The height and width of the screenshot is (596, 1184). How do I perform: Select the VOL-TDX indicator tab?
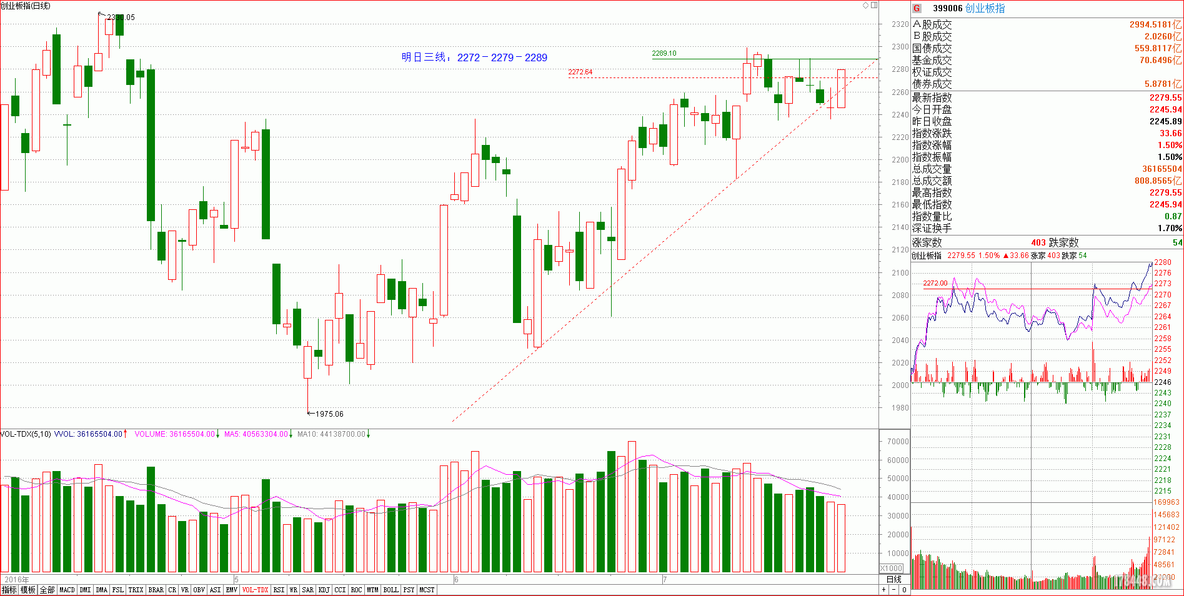coord(255,590)
